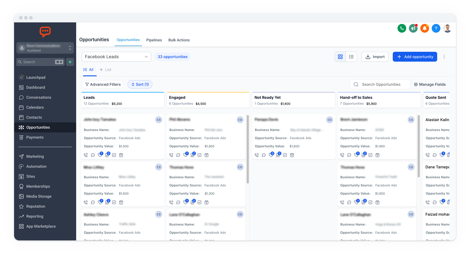Image resolution: width=470 pixels, height=255 pixels.
Task: Click the call icon on first Leads card
Action: point(86,155)
